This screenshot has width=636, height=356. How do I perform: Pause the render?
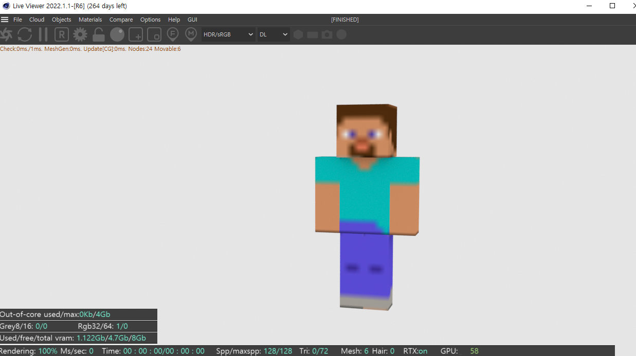click(x=43, y=34)
